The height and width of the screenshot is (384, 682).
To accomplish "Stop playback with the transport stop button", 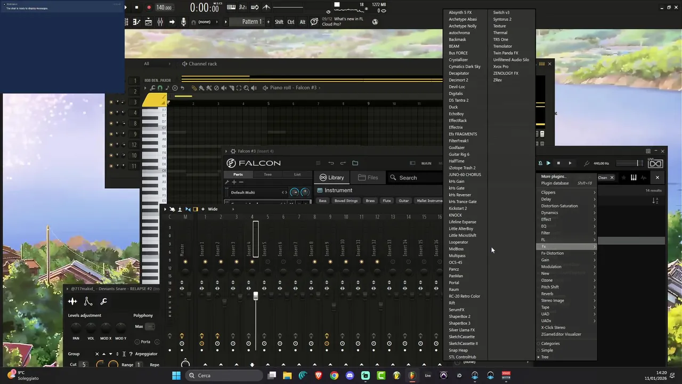I will (136, 7).
